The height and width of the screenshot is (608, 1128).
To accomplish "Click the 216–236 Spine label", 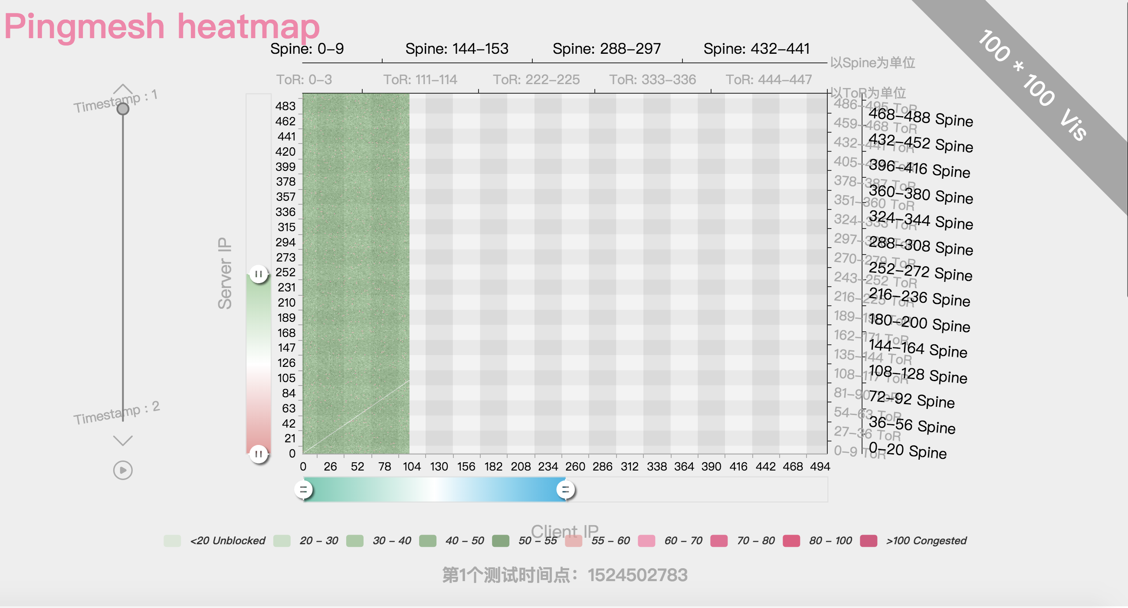I will [920, 297].
